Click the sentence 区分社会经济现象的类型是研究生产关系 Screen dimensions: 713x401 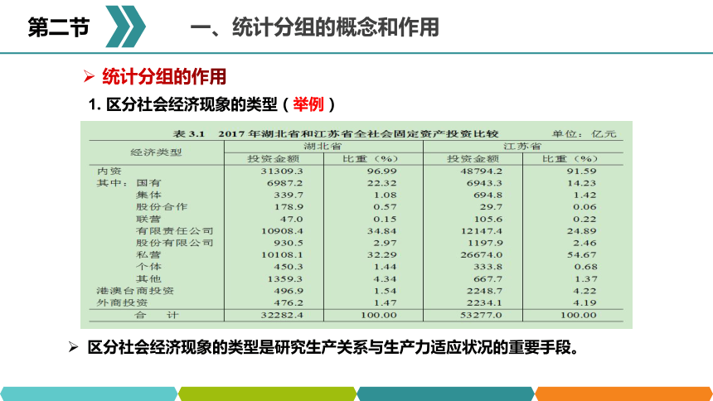332,348
